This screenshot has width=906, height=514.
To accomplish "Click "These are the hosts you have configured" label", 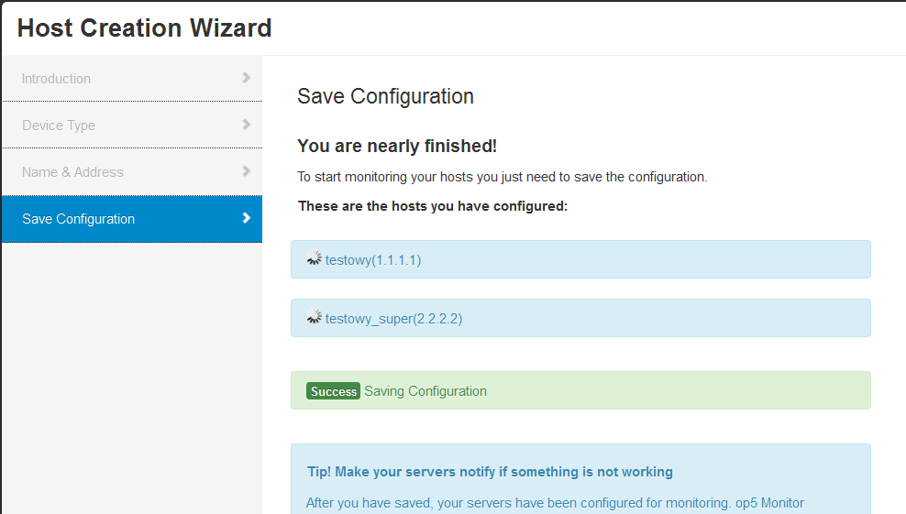I will point(433,206).
